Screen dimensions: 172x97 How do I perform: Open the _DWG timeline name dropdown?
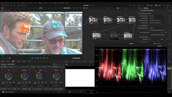(x=41, y=8)
